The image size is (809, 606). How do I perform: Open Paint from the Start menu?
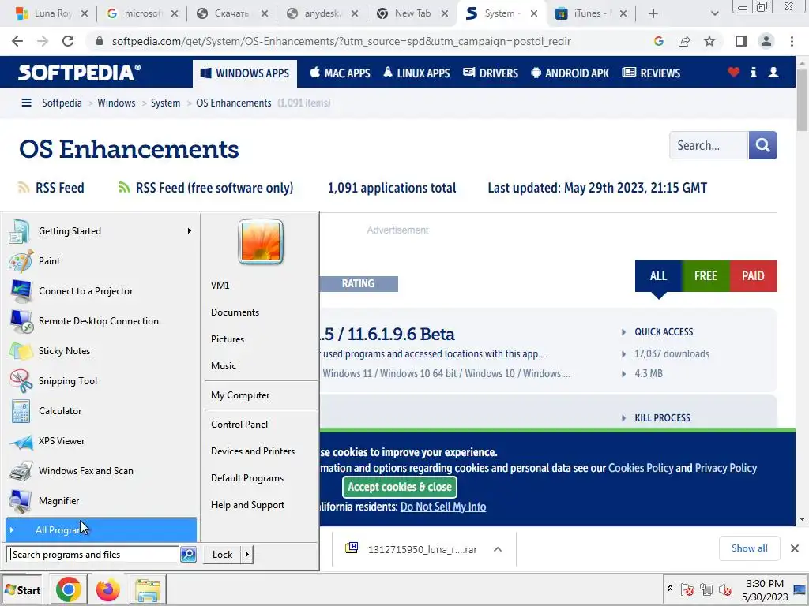pyautogui.click(x=101, y=261)
